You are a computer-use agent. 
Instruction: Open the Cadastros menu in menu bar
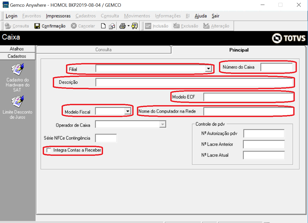(86, 16)
